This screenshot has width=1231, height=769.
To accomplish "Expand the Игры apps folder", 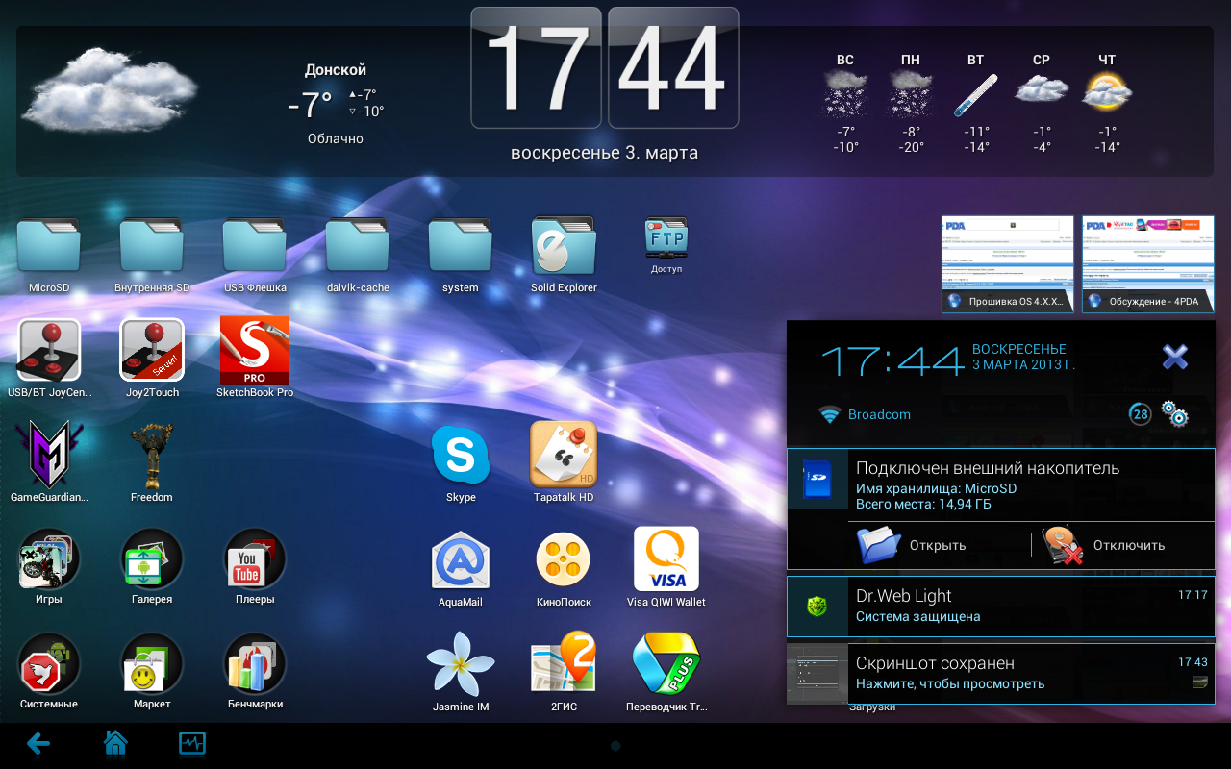I will click(x=49, y=560).
